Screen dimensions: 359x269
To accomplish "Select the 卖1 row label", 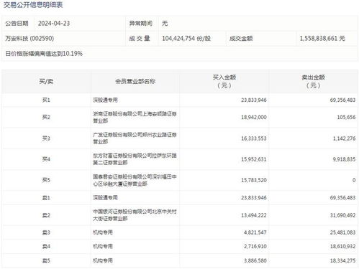I will pyautogui.click(x=46, y=198).
